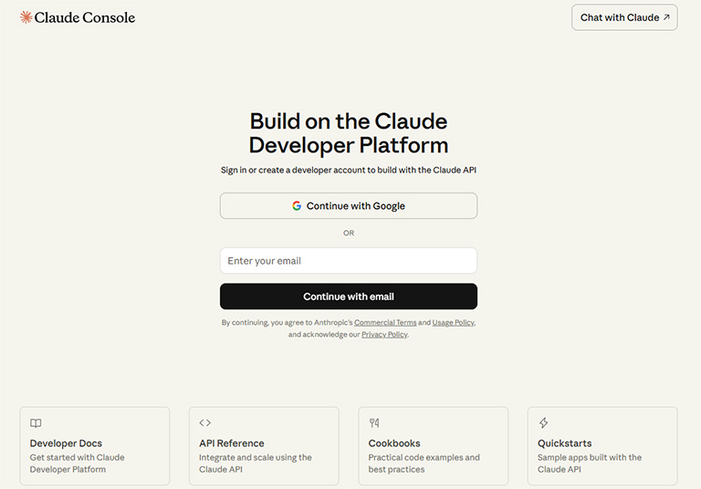Open the Quickstarts card description
The width and height of the screenshot is (701, 489).
pyautogui.click(x=590, y=463)
